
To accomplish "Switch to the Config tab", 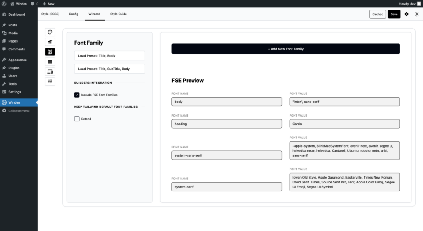I will pos(74,14).
